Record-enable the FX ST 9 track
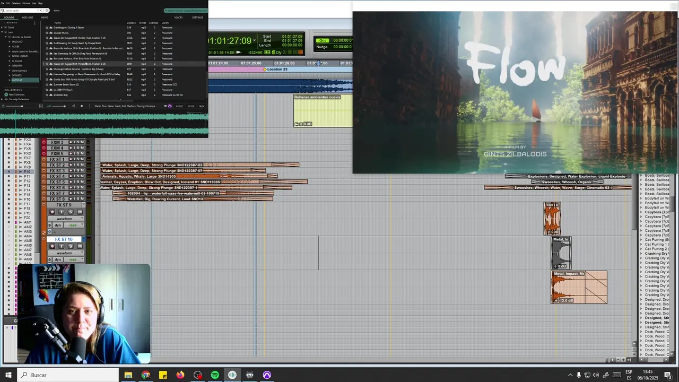The height and width of the screenshot is (382, 679). (x=52, y=212)
